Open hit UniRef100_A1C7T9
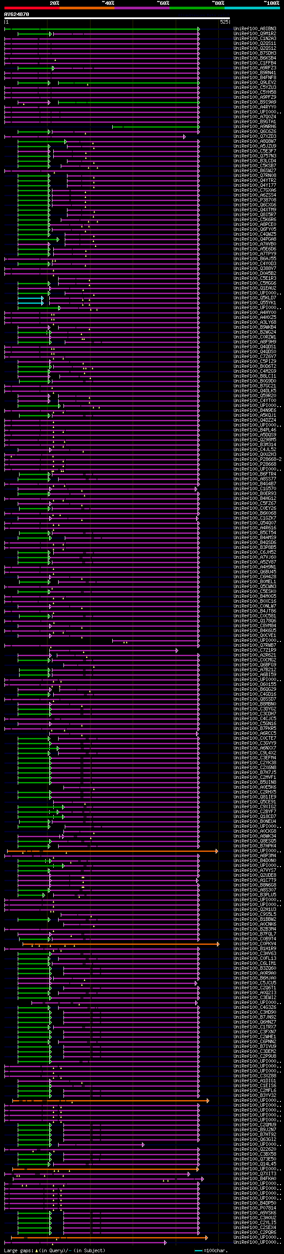Viewport: 284px width, 1254px height. (x=255, y=879)
